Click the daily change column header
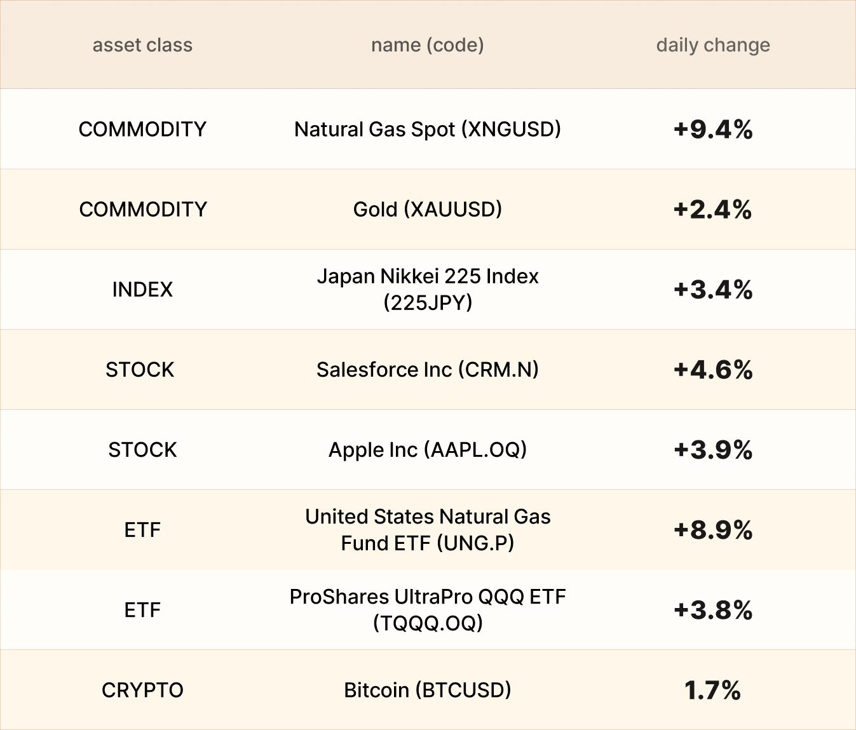856x730 pixels. 712,45
